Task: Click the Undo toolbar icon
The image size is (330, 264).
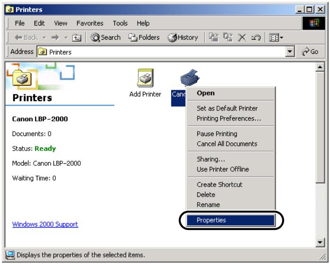Action: click(x=256, y=38)
